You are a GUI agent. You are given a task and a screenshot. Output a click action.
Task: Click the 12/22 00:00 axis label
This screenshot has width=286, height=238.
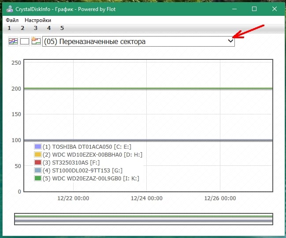[73, 198]
